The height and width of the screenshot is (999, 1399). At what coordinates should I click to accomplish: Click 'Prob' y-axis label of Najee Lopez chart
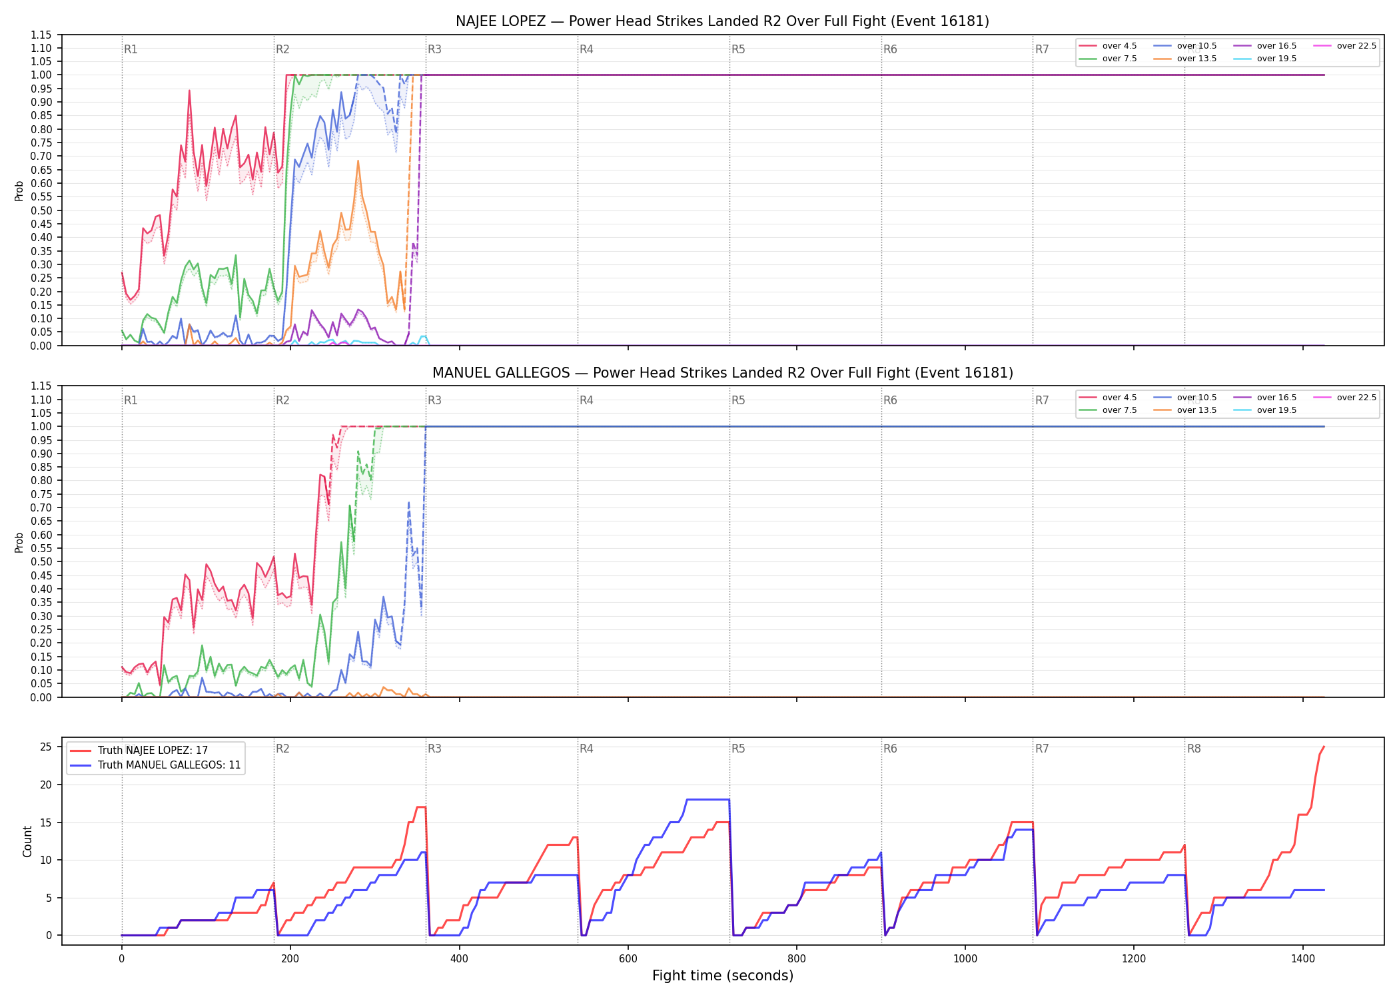(x=19, y=190)
